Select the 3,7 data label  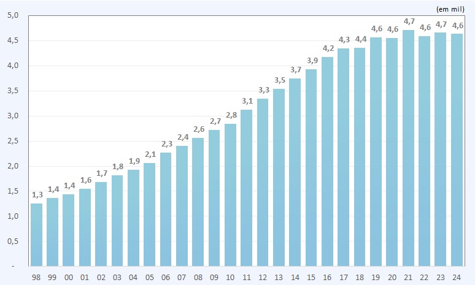296,70
